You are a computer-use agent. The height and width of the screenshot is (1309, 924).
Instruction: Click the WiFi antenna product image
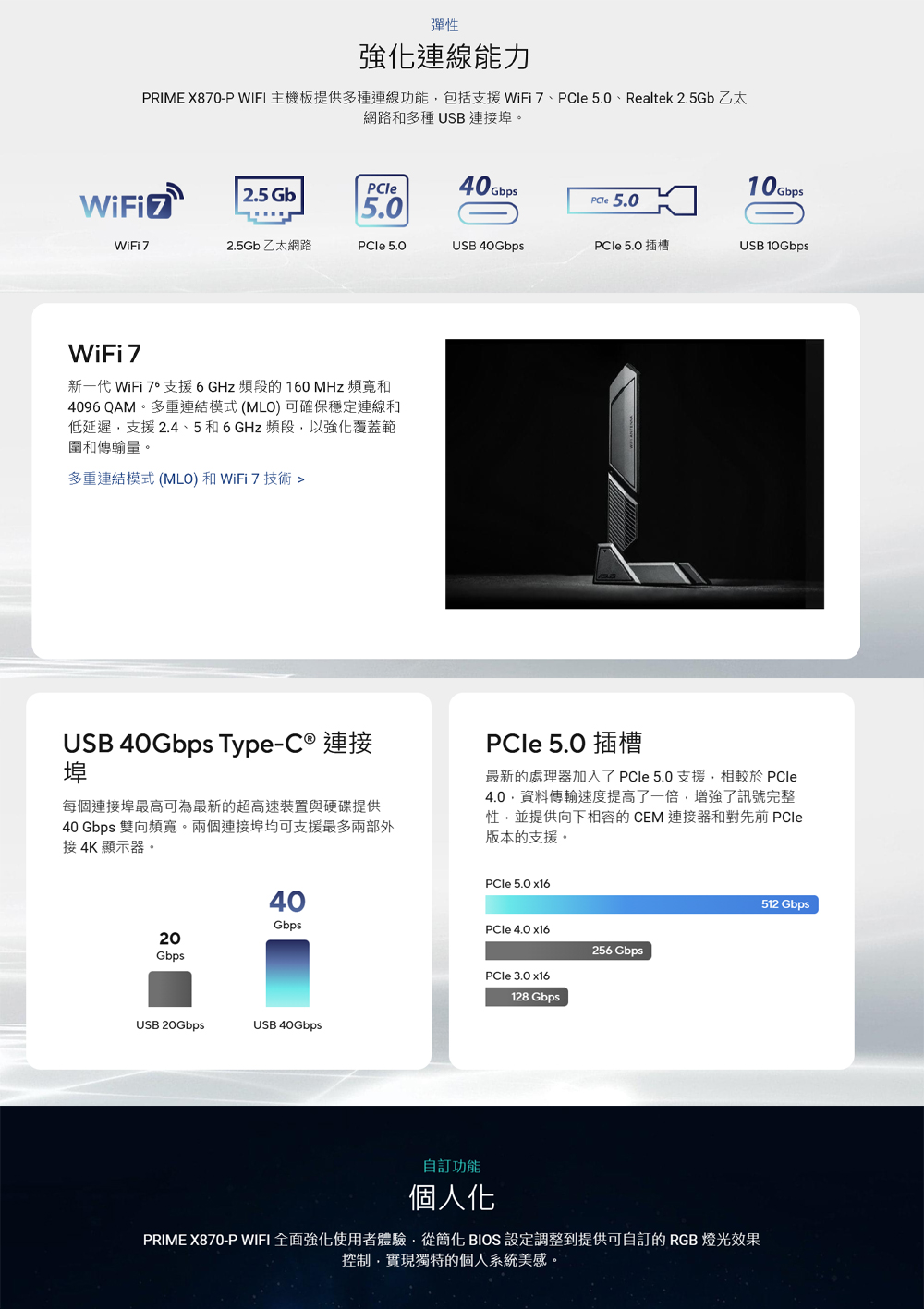(x=635, y=474)
